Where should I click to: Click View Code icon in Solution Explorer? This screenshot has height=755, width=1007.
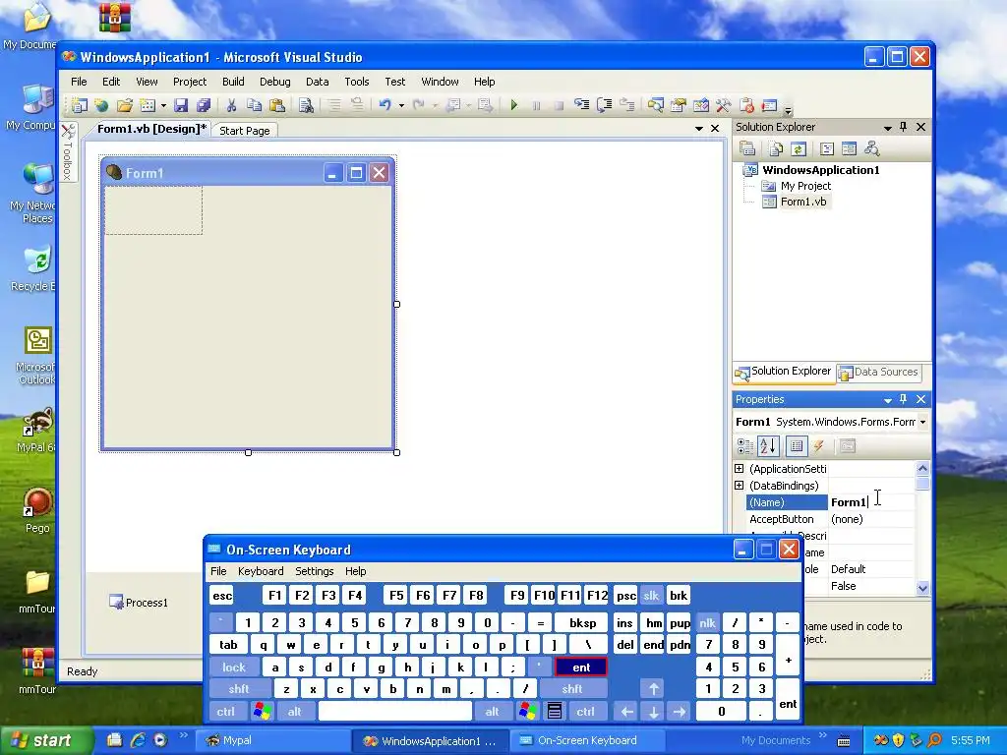pyautogui.click(x=826, y=149)
